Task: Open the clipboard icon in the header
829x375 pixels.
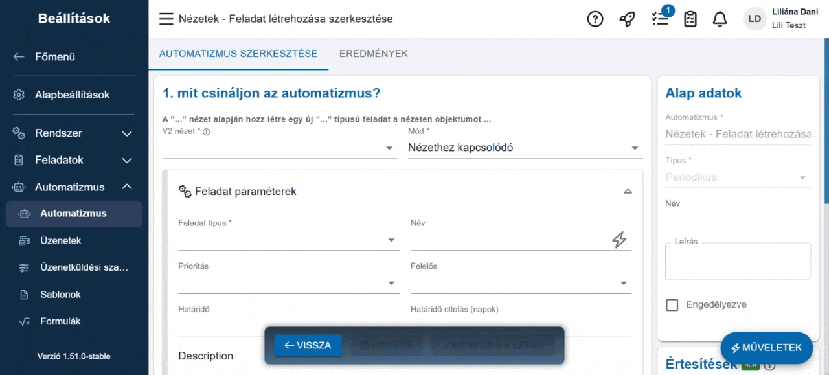Action: click(690, 19)
